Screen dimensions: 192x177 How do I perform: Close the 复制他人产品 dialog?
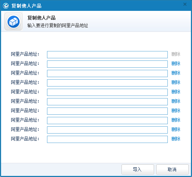185,4
